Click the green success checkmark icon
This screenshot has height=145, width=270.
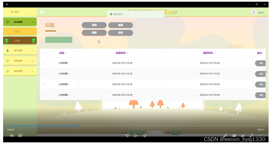pyautogui.click(x=111, y=14)
